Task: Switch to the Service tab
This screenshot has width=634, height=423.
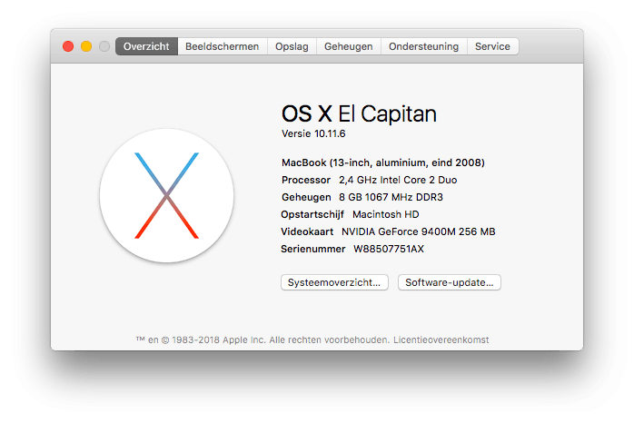Action: click(492, 46)
